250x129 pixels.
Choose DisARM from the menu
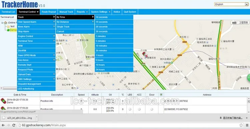36,51
